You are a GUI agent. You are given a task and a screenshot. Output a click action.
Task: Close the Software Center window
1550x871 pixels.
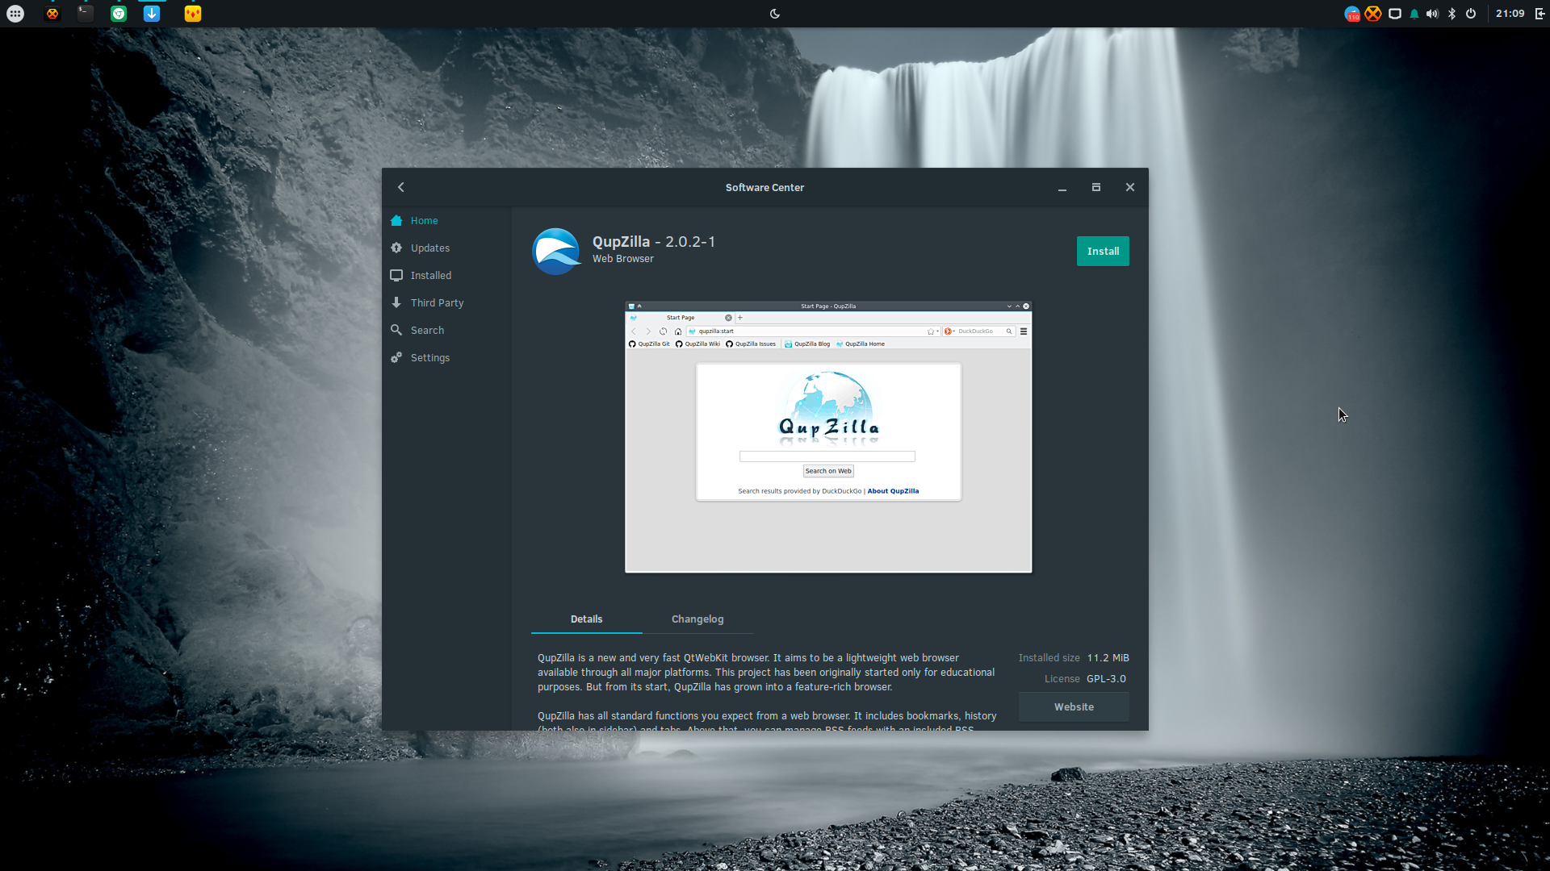[1130, 187]
